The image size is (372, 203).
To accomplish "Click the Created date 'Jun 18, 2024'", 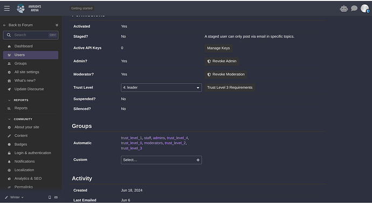I will [132, 191].
